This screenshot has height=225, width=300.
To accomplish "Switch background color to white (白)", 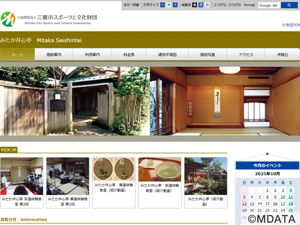I will point(207,5).
